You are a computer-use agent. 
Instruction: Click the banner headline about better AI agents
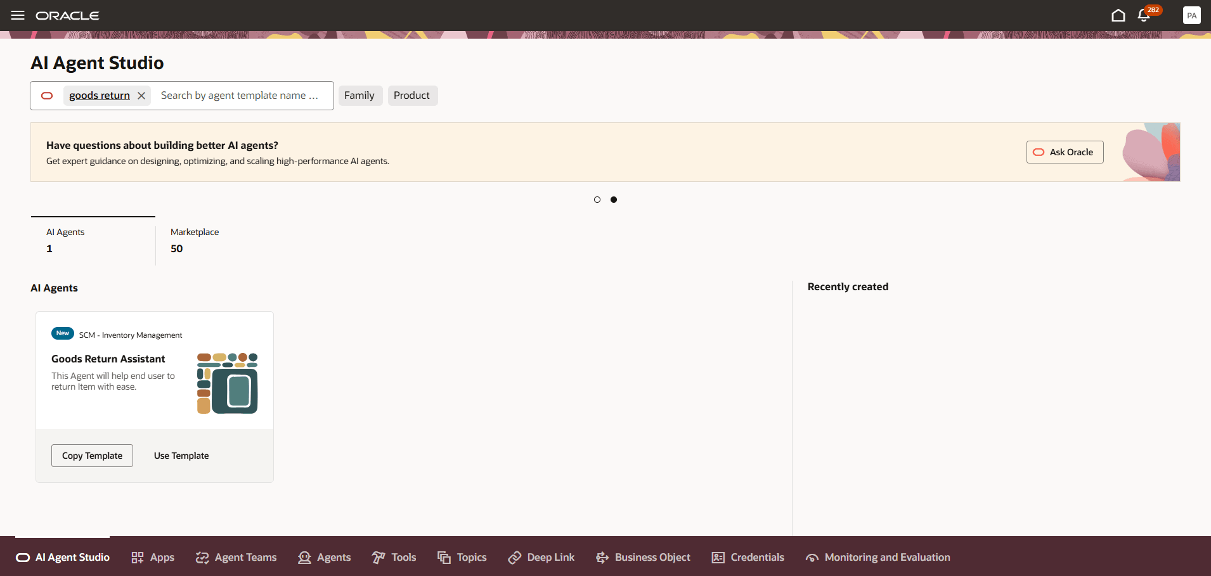(162, 145)
